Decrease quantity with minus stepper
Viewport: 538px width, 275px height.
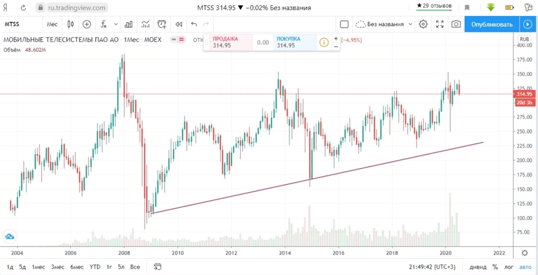[x=336, y=46]
